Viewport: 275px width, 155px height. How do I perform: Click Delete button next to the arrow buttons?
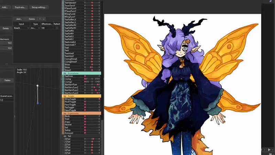click(x=32, y=19)
